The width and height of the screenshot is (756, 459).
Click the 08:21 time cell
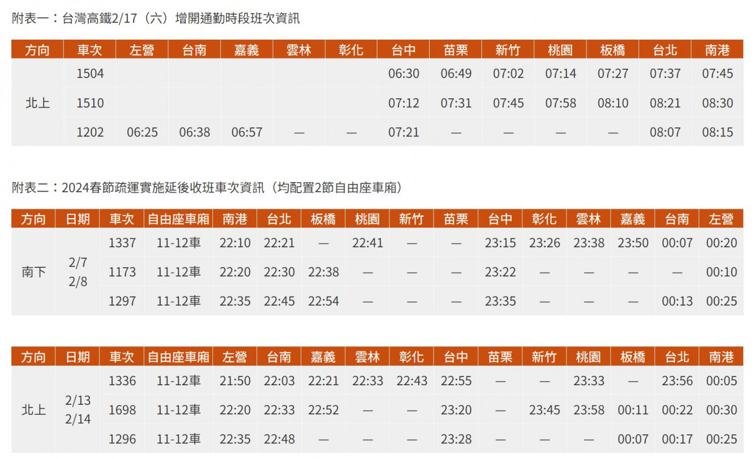(665, 103)
